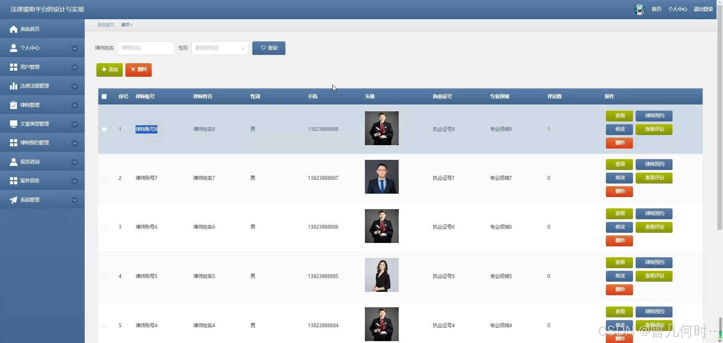Click 查看 for 律师账号8
723x343 pixels.
(x=619, y=116)
